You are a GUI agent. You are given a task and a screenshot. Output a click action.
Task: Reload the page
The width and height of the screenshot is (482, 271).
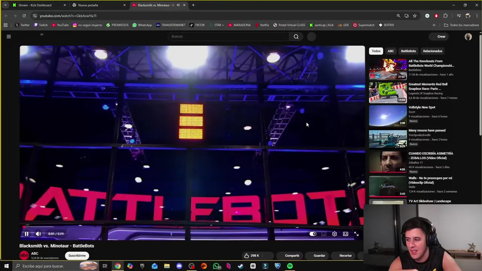coord(24,16)
